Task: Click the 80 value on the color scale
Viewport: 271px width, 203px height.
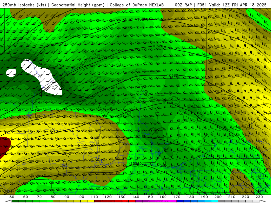Action: coord(53,197)
